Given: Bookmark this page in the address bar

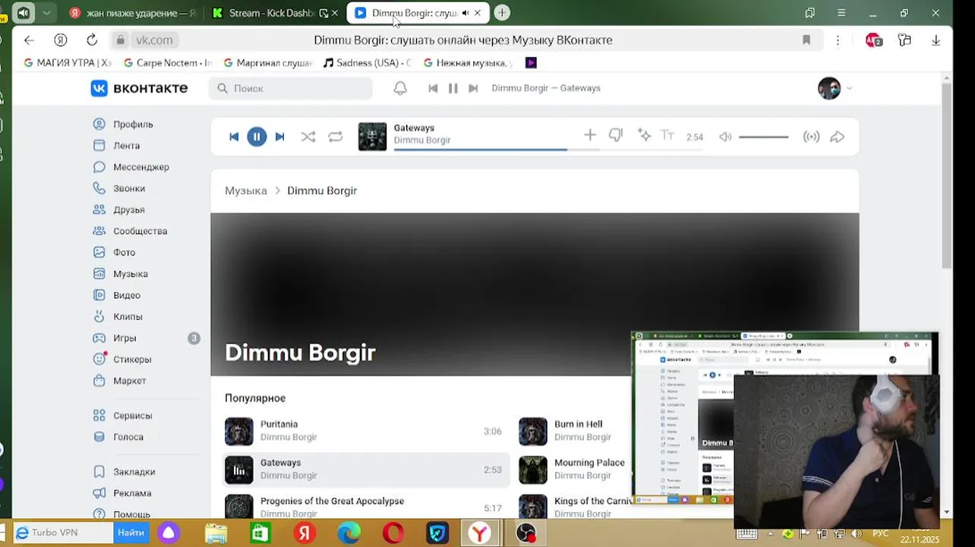Looking at the screenshot, I should 806,40.
